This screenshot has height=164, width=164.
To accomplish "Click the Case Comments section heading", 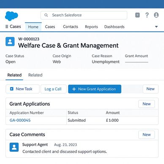I will (x=27, y=134).
